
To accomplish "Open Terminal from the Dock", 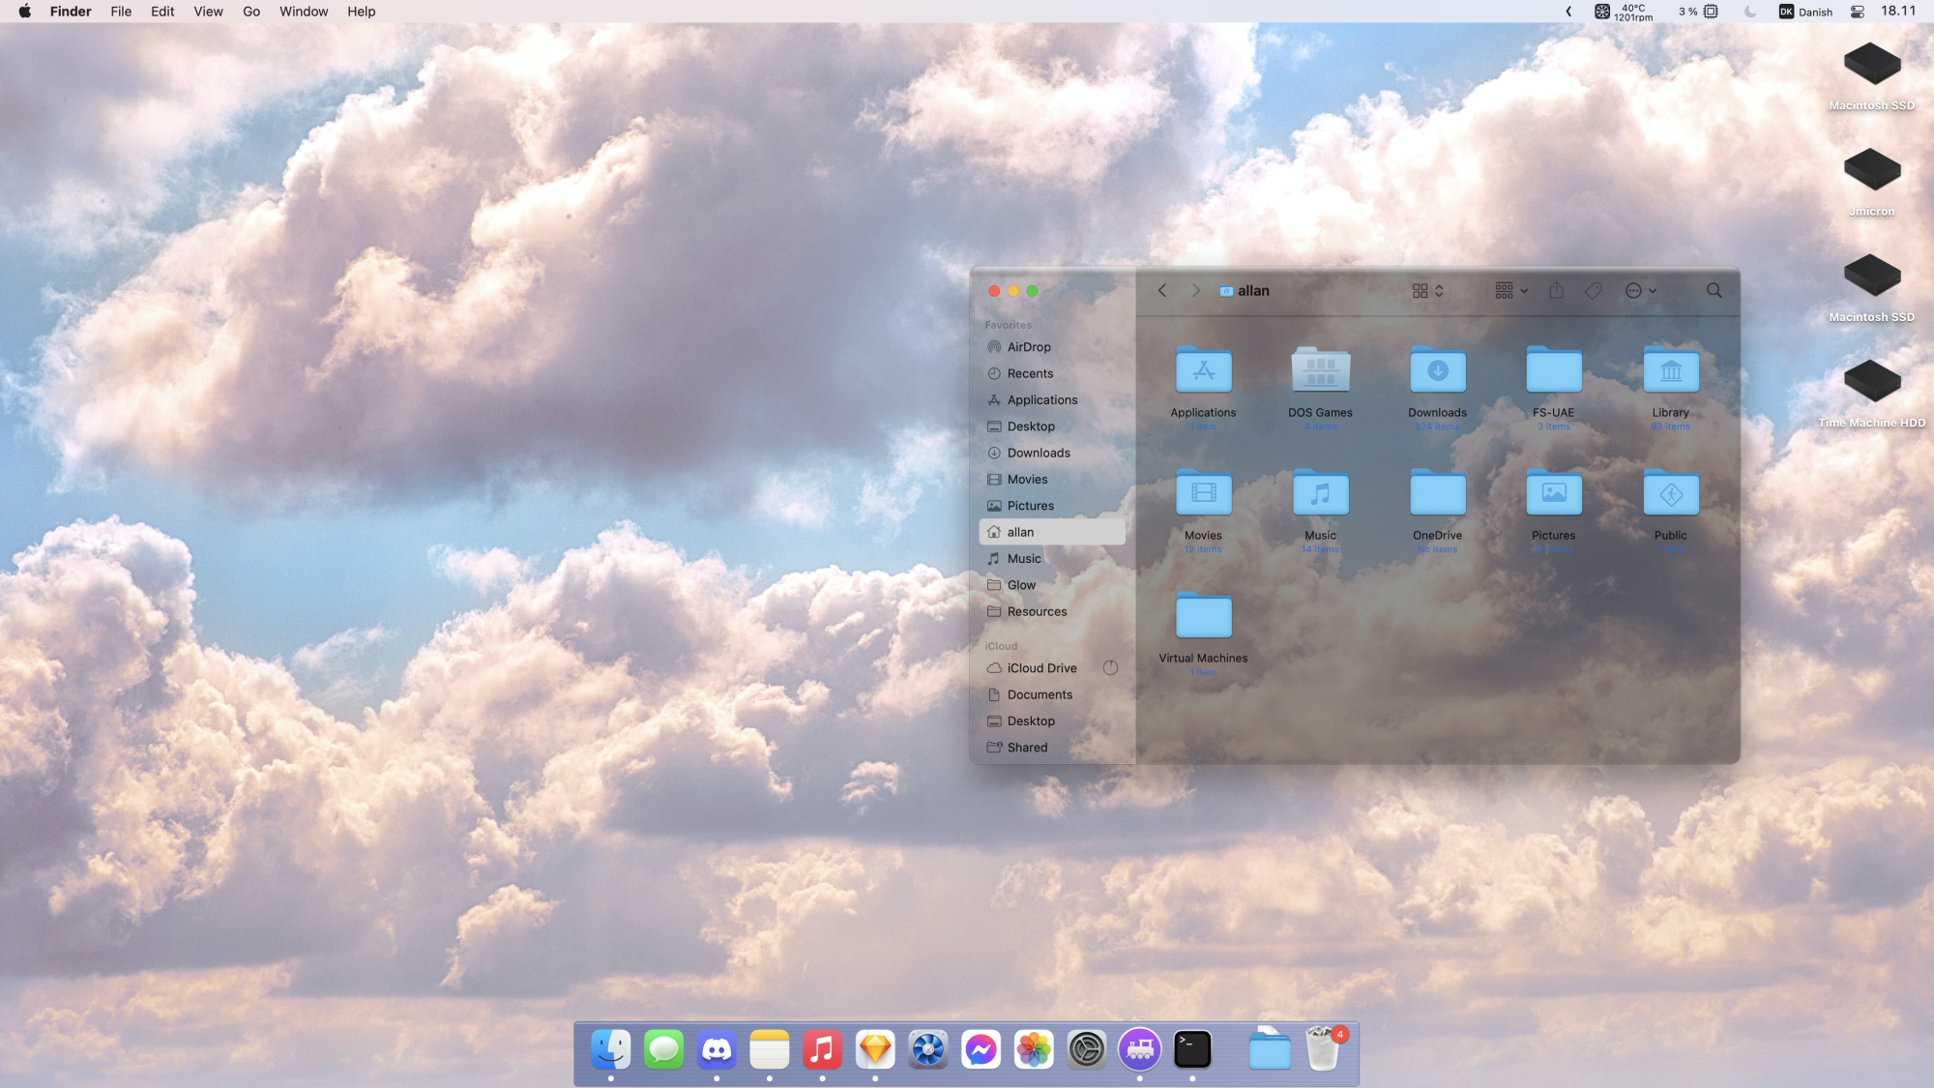I will (1191, 1049).
